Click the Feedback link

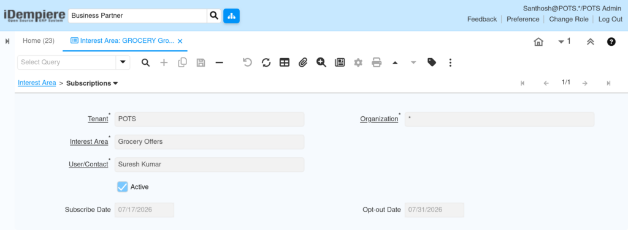pyautogui.click(x=482, y=19)
